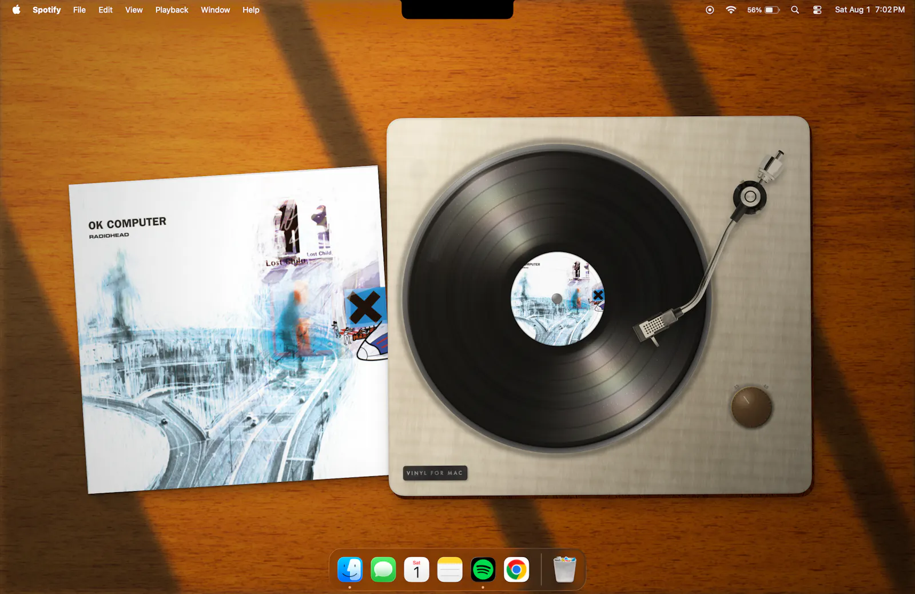This screenshot has width=915, height=594.
Task: Open Spotlight search in menu bar
Action: [795, 10]
